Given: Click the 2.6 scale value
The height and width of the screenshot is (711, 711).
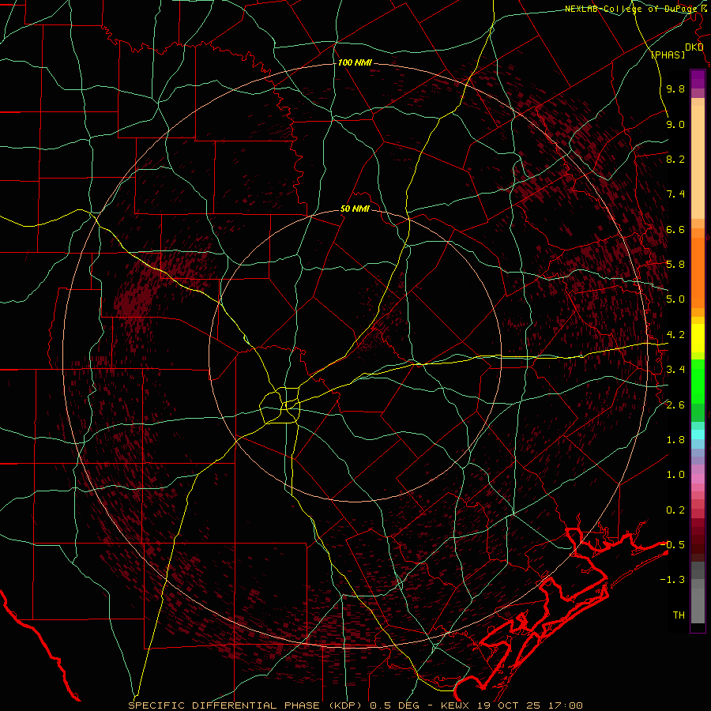Looking at the screenshot, I should point(675,404).
